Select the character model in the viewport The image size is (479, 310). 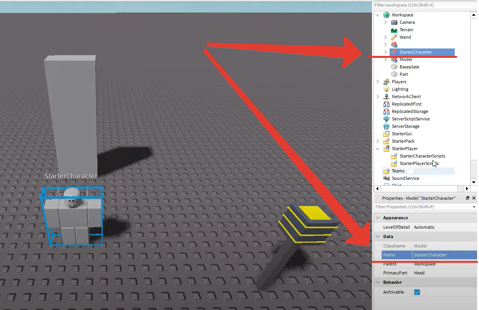[72, 217]
